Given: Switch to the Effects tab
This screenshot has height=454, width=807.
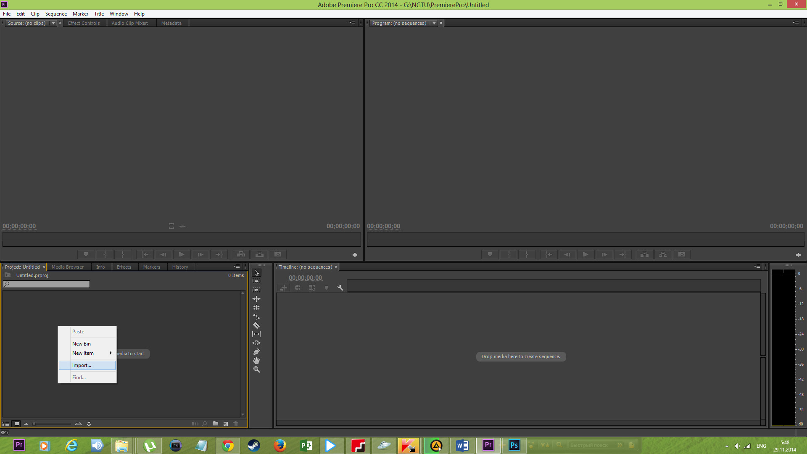Looking at the screenshot, I should (x=124, y=267).
